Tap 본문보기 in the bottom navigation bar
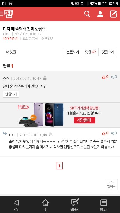 (x=104, y=205)
